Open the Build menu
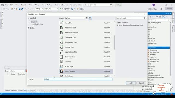 pos(30,5)
